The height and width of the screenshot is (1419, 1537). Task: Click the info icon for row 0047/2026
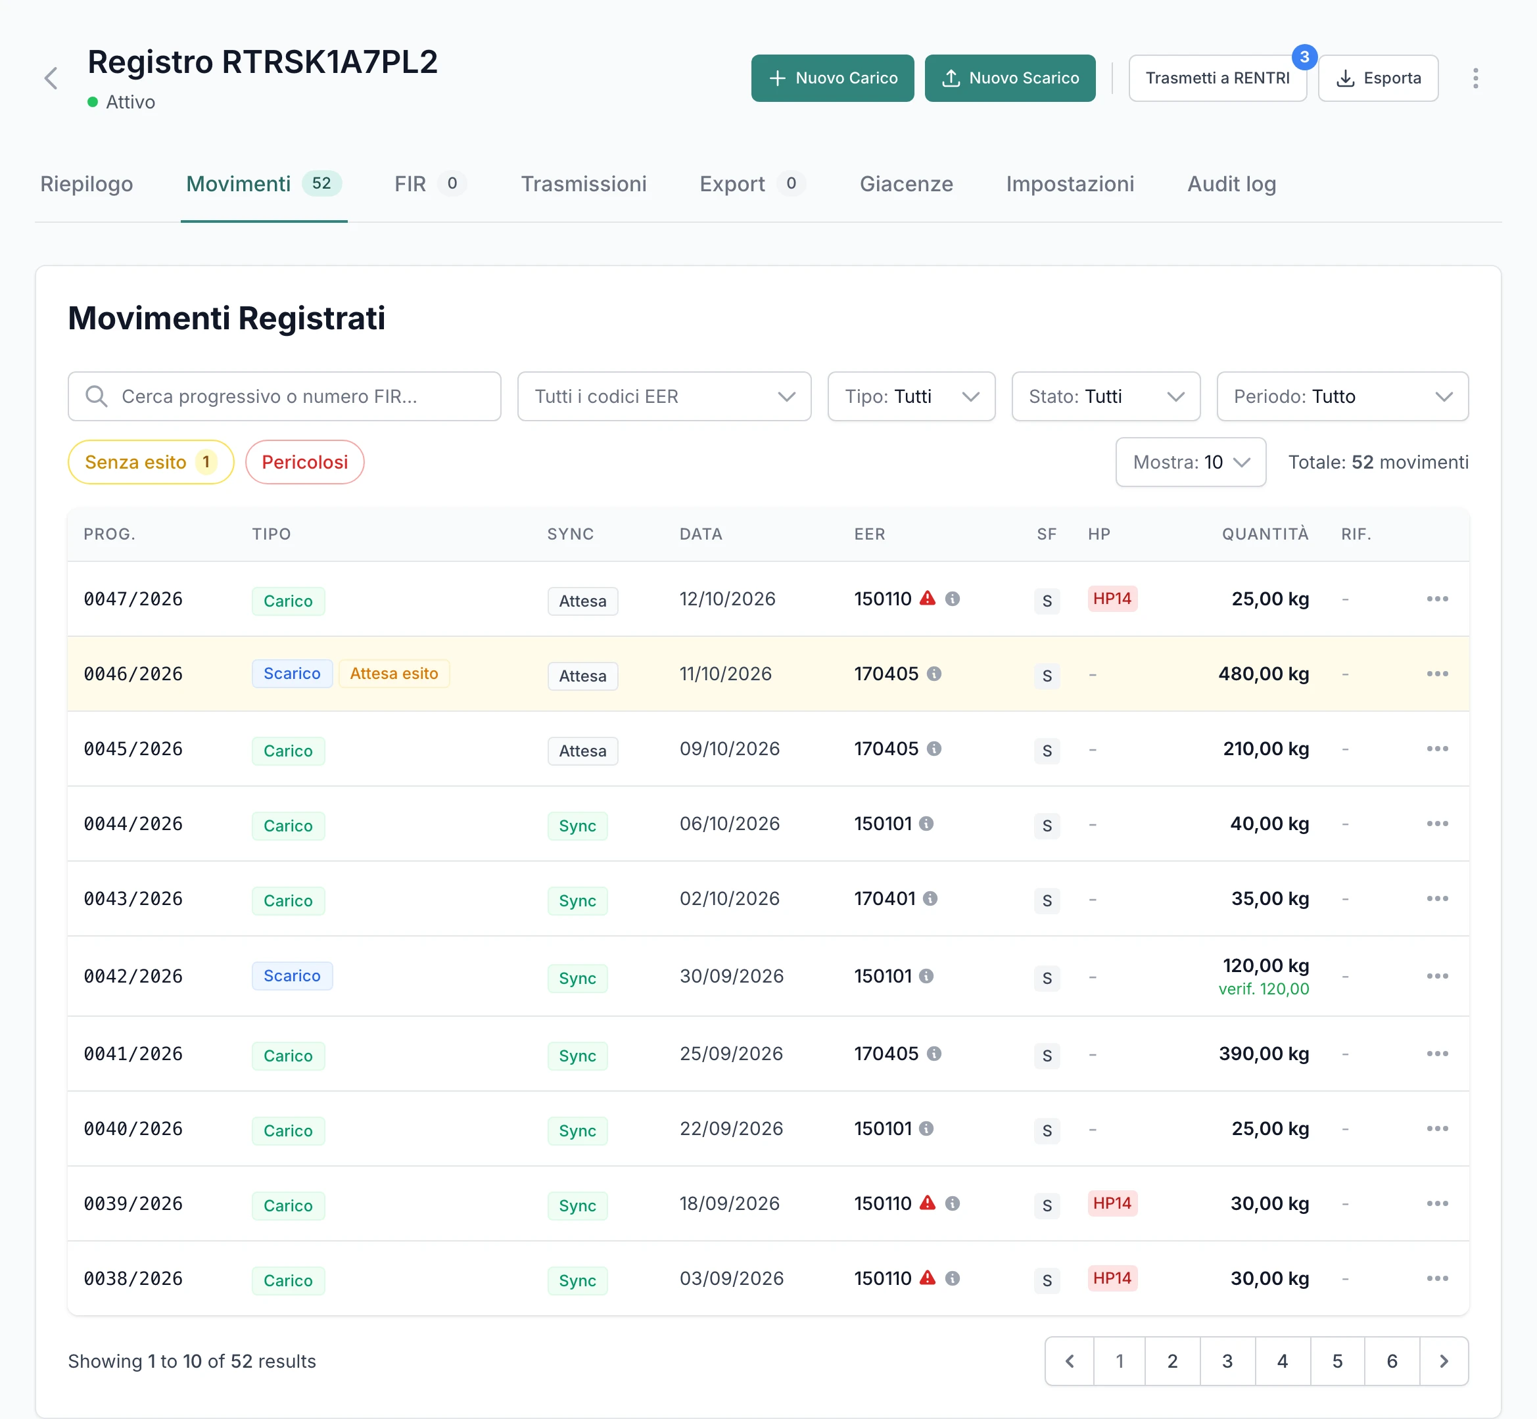(x=953, y=598)
